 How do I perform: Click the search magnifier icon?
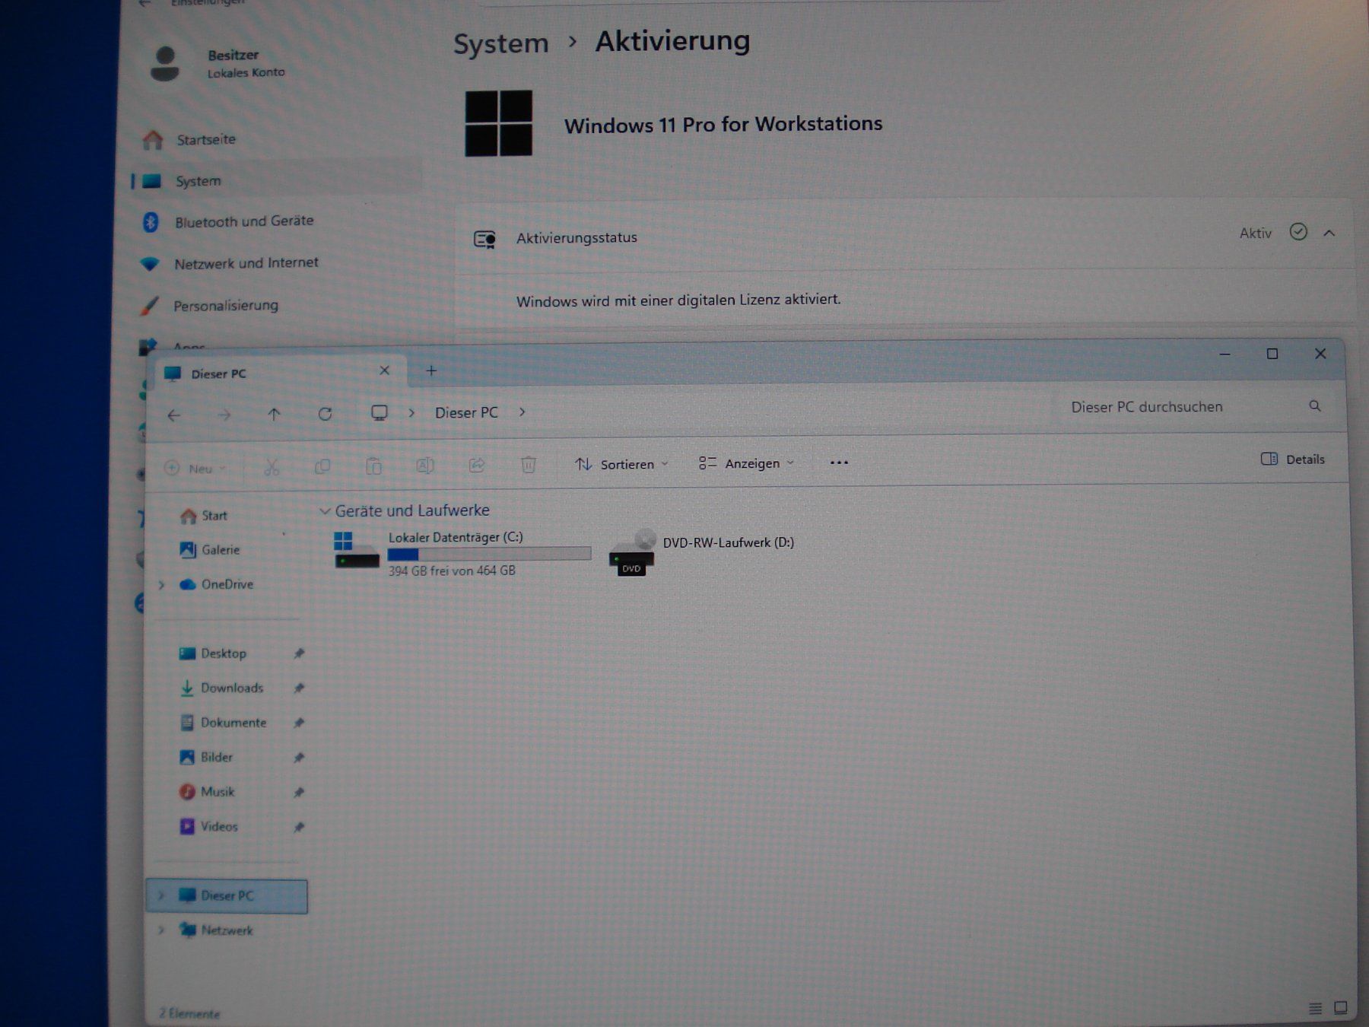pos(1315,406)
